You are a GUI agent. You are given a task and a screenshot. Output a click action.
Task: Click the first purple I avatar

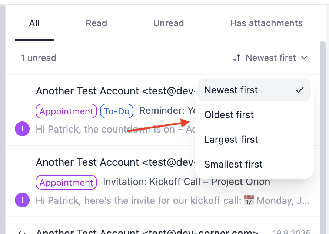click(22, 129)
